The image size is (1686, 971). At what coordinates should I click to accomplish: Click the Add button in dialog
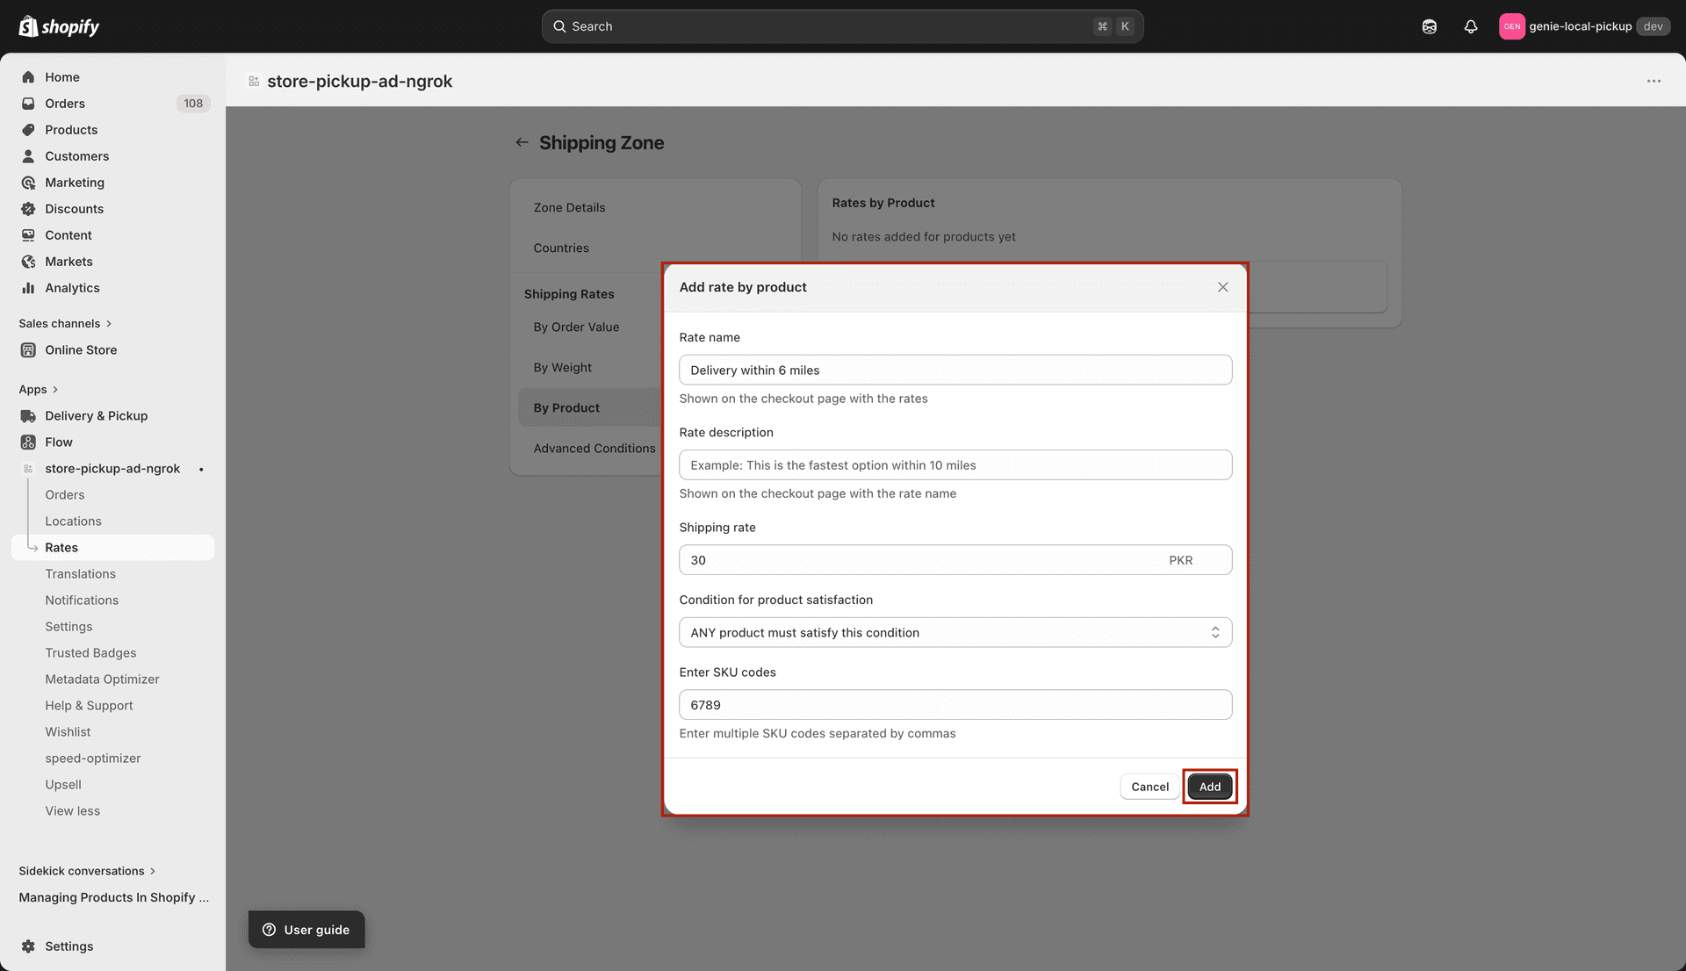click(1210, 787)
